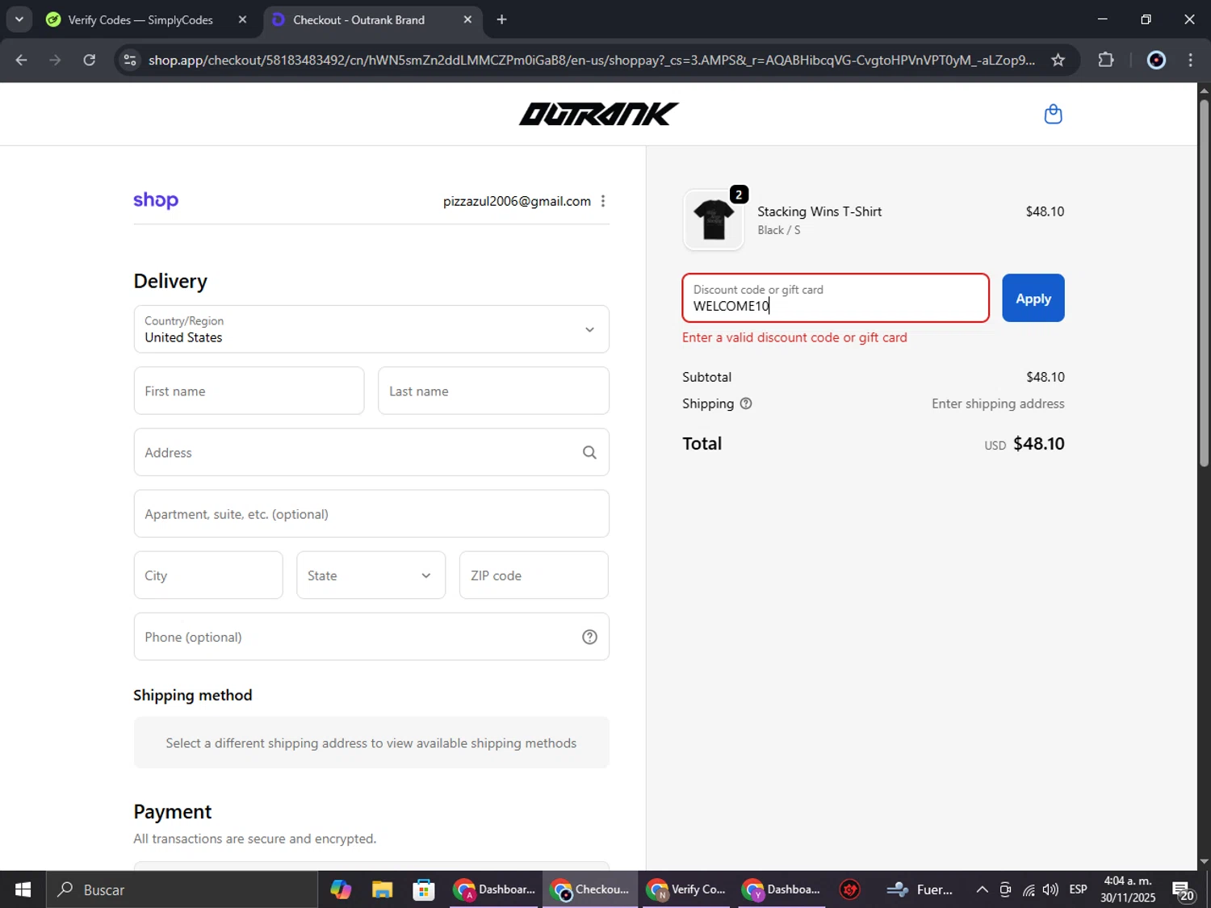Click the USD $48.10 total amount
The image size is (1211, 908).
coord(1024,444)
